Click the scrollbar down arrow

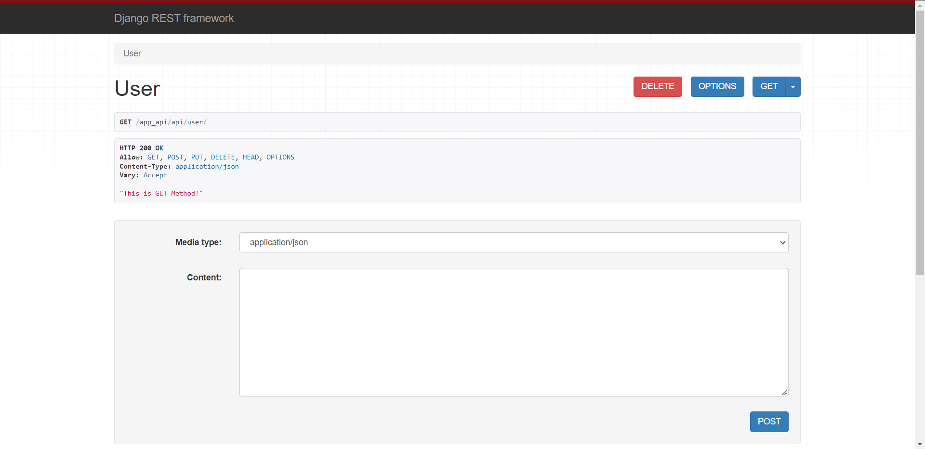920,444
